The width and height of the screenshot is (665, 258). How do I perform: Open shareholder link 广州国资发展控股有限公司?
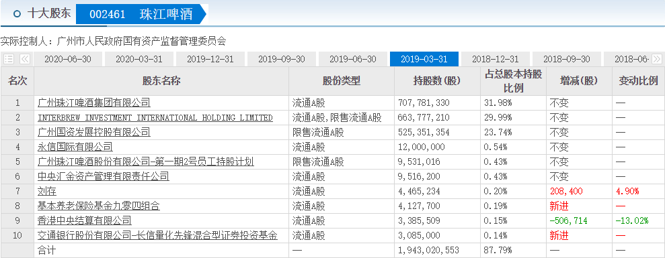(94, 133)
